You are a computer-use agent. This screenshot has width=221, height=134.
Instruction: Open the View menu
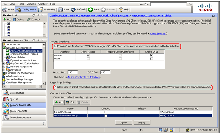pos(13,4)
